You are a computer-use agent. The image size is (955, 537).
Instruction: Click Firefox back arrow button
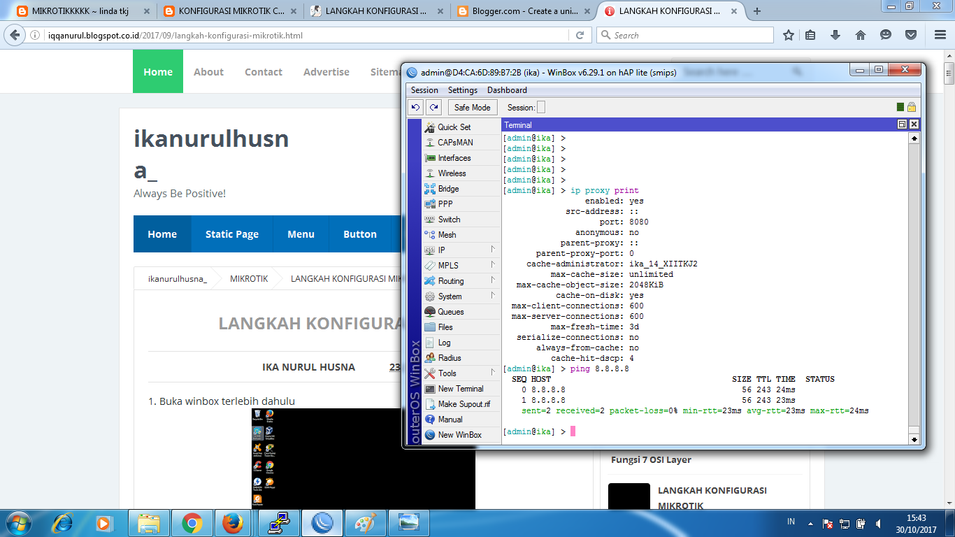coord(15,35)
